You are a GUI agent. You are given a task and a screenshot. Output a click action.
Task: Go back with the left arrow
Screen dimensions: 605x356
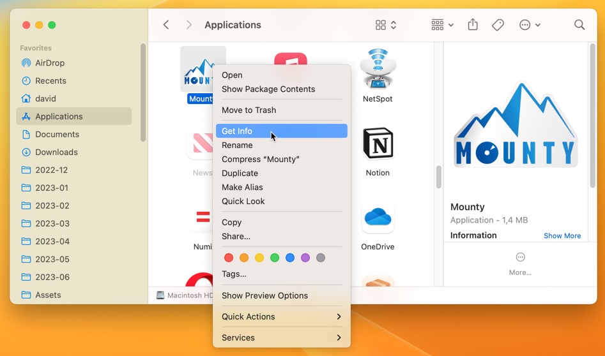pyautogui.click(x=166, y=25)
